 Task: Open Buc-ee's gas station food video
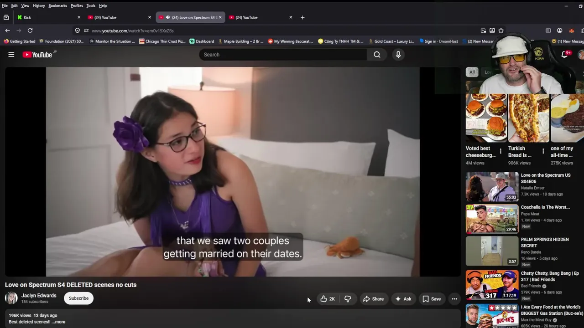pos(492,315)
